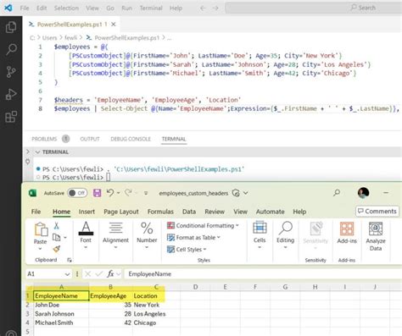Click the Excel save icon
The height and width of the screenshot is (336, 402).
coord(98,193)
